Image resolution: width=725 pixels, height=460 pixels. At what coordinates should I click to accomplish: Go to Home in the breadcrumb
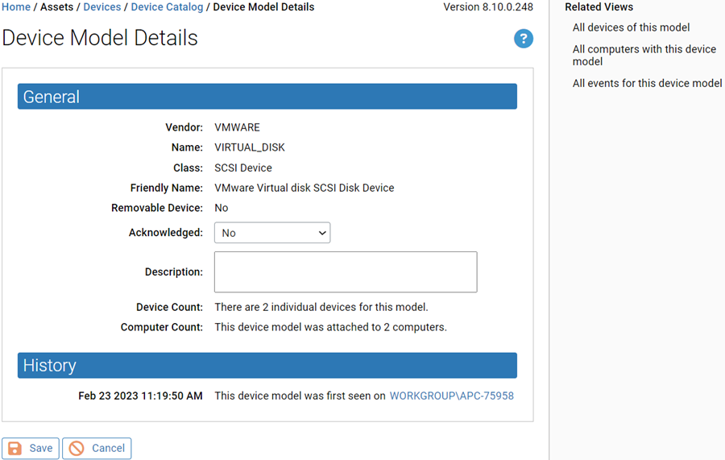(16, 7)
